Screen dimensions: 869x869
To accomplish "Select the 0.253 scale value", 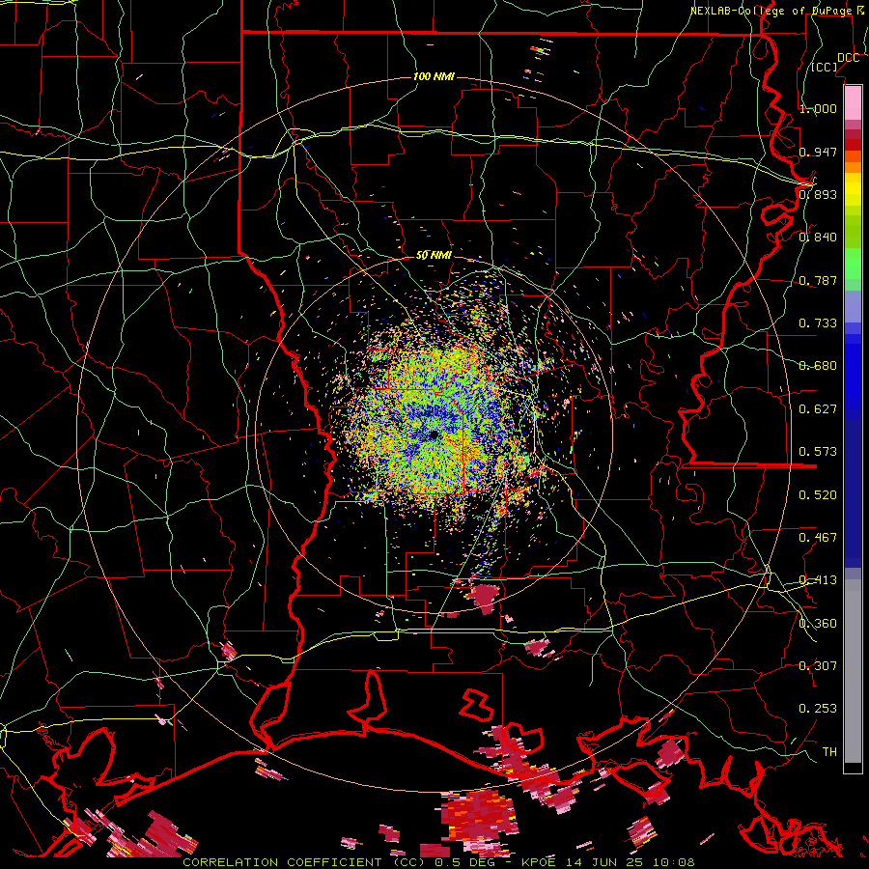I will (x=818, y=709).
